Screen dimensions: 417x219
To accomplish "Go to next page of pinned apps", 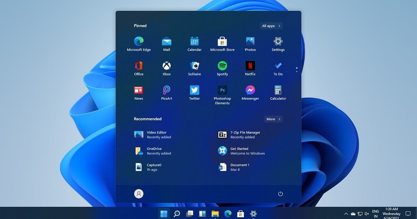I will pos(296,72).
